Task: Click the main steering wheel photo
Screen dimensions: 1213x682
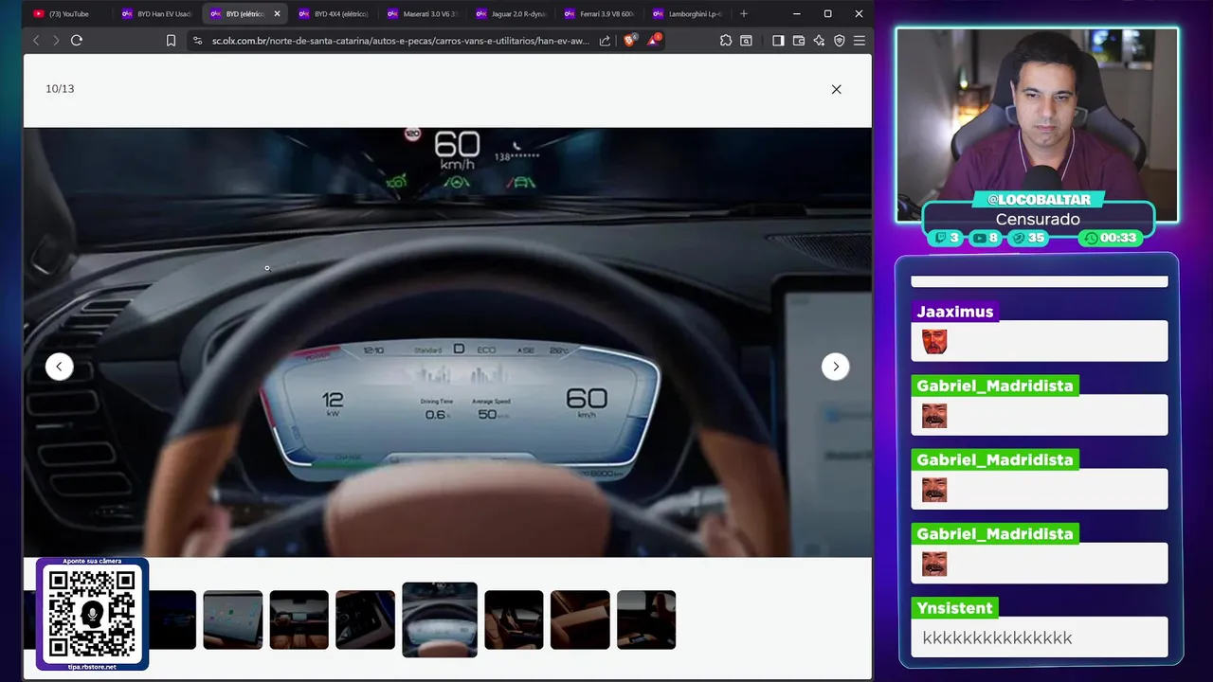Action: (x=447, y=342)
